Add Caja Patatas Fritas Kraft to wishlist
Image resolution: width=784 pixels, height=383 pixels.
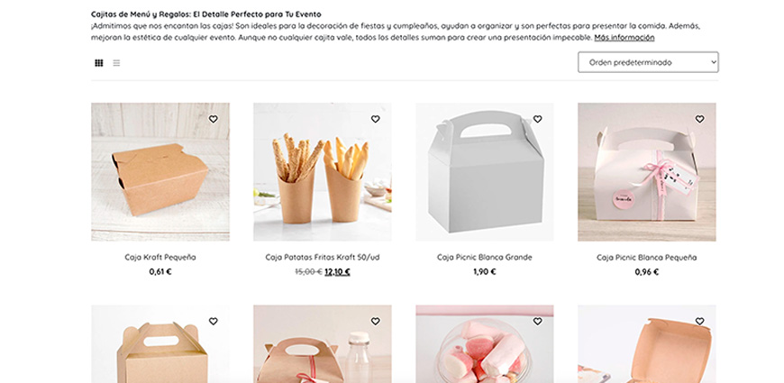376,119
